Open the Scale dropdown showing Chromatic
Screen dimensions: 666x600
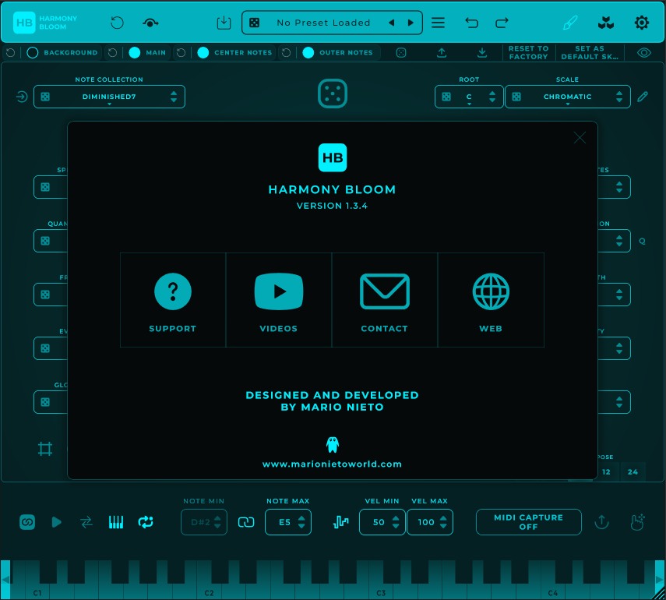[x=567, y=97]
